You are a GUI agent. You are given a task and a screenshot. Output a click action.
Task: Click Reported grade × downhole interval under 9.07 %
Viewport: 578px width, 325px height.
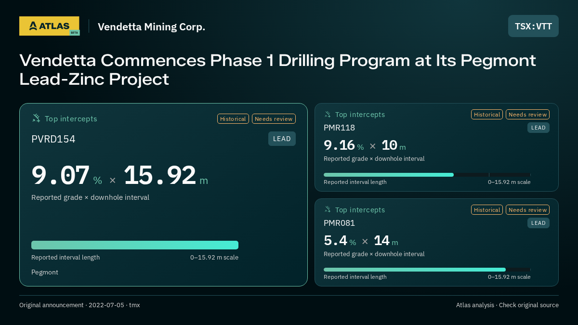(90, 197)
